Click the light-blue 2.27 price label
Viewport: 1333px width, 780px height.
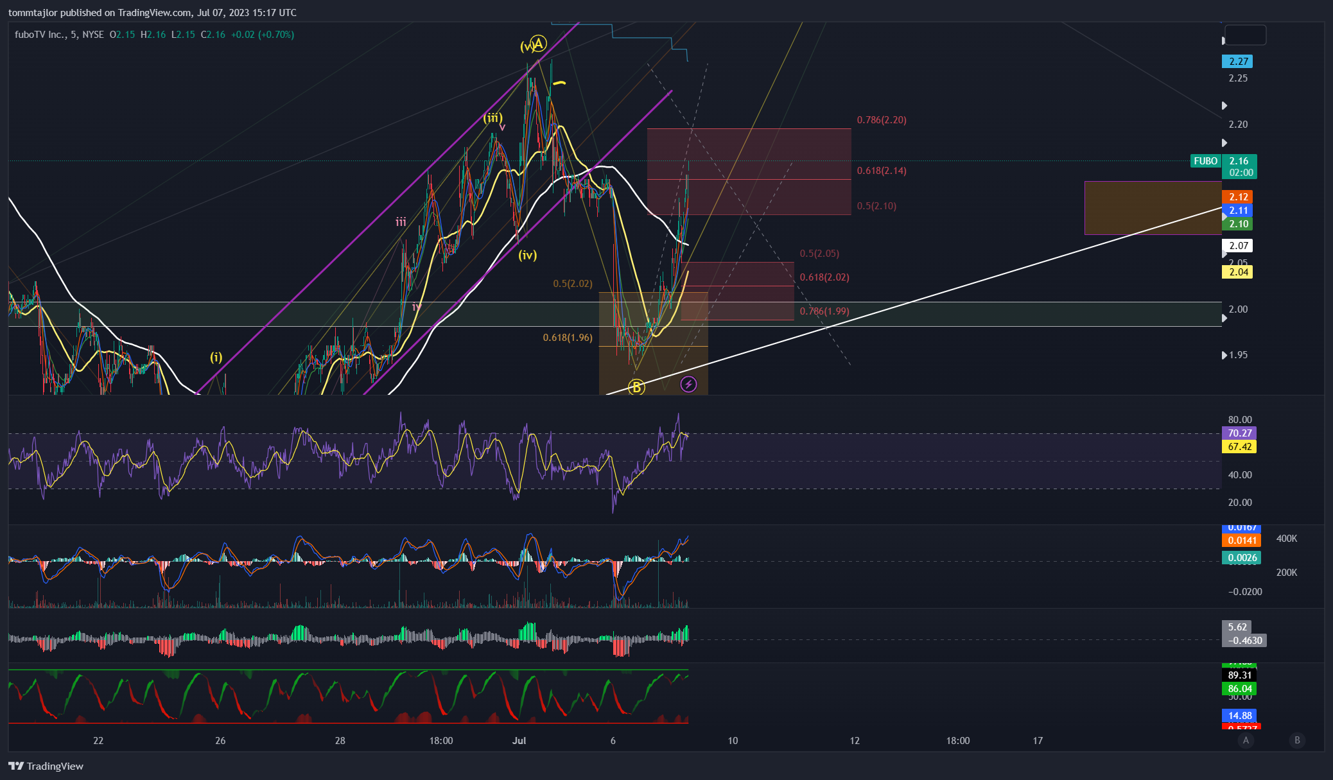(1237, 62)
